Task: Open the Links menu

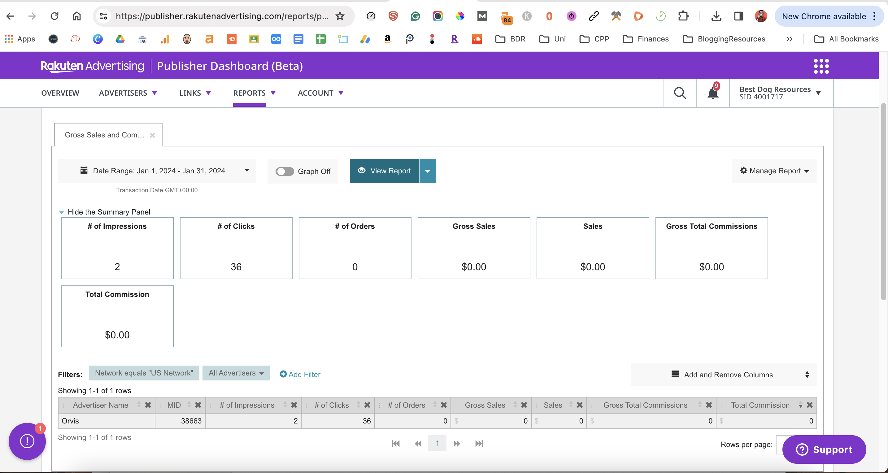Action: click(x=195, y=93)
